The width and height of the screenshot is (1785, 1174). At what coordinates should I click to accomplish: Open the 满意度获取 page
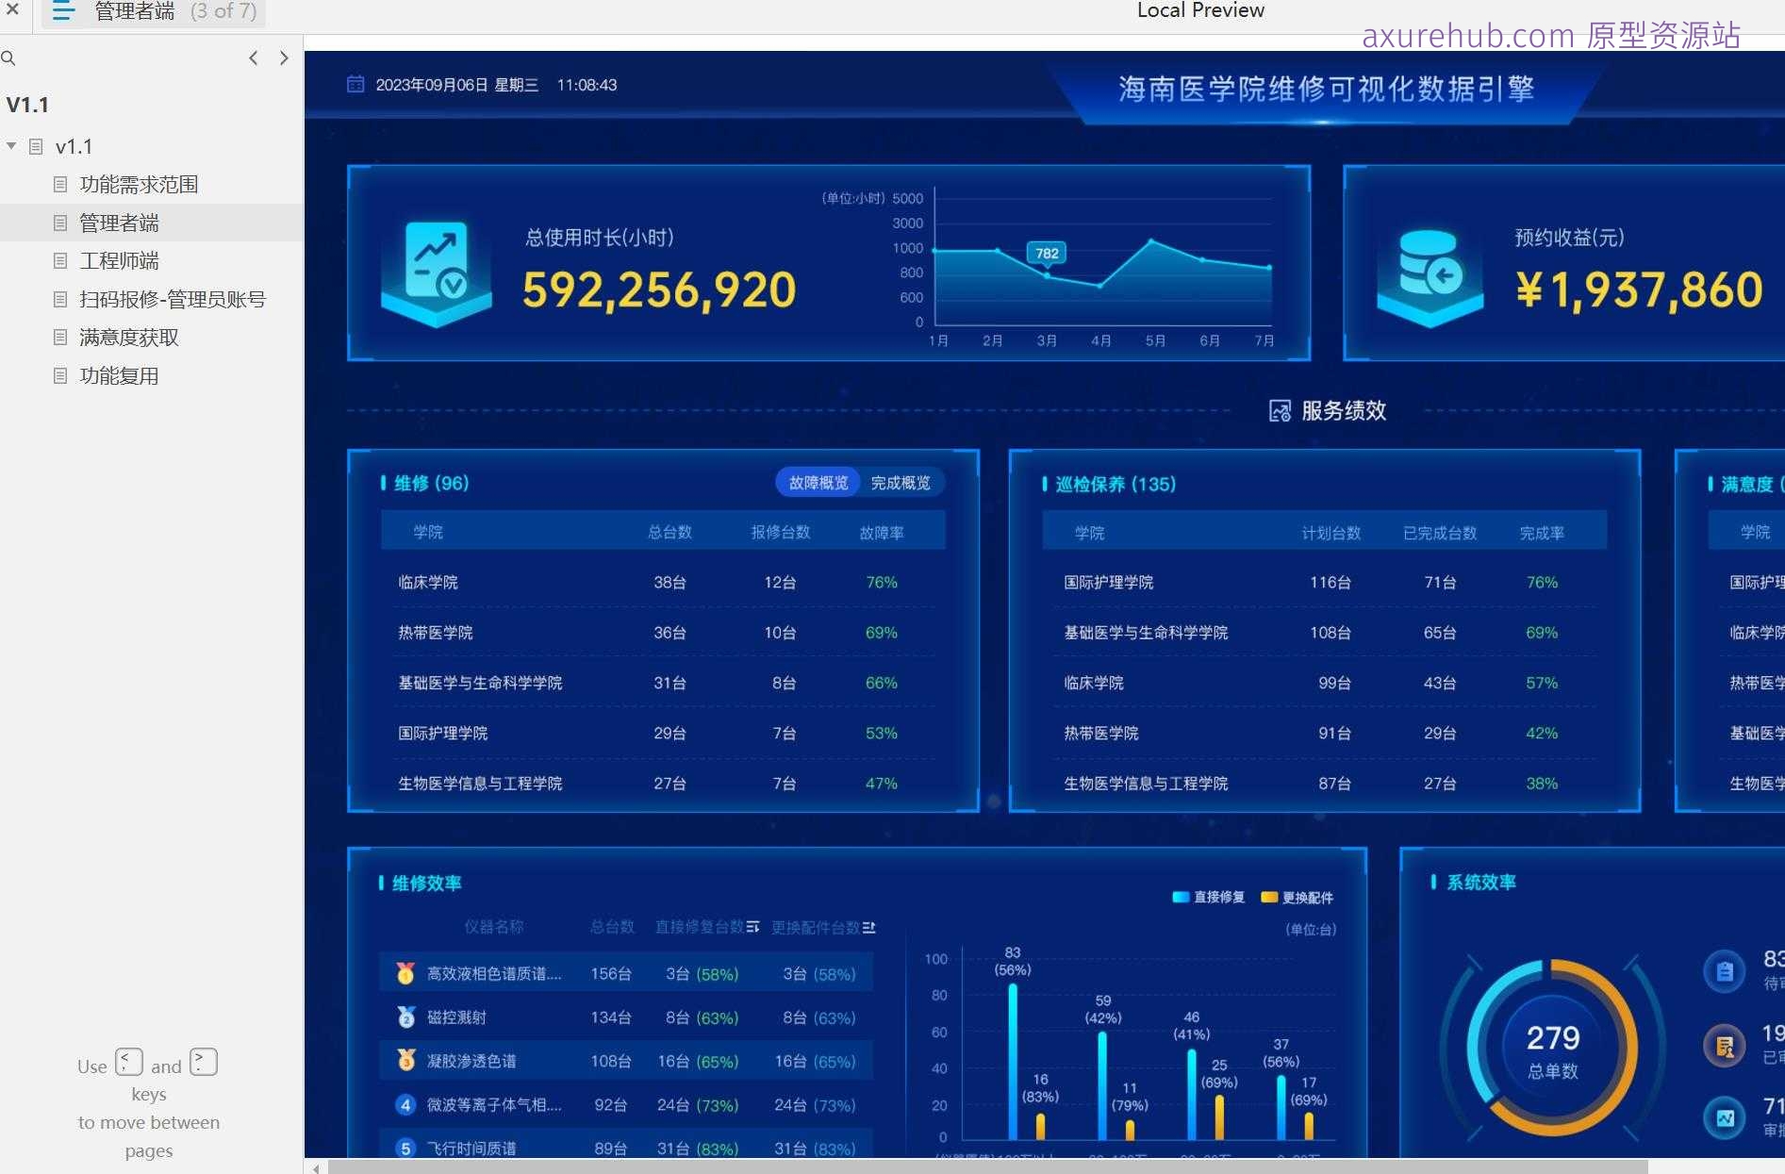pyautogui.click(x=129, y=337)
